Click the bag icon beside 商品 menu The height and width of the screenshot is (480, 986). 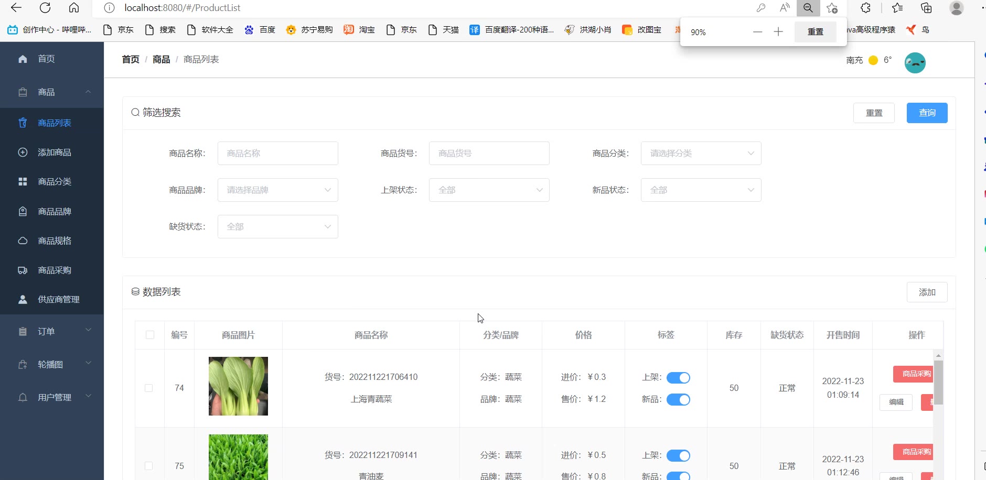tap(23, 92)
